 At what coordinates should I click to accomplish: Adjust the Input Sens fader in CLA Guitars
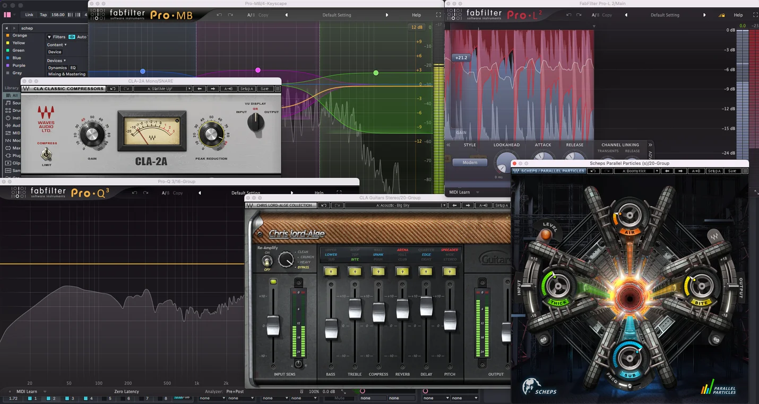[273, 325]
